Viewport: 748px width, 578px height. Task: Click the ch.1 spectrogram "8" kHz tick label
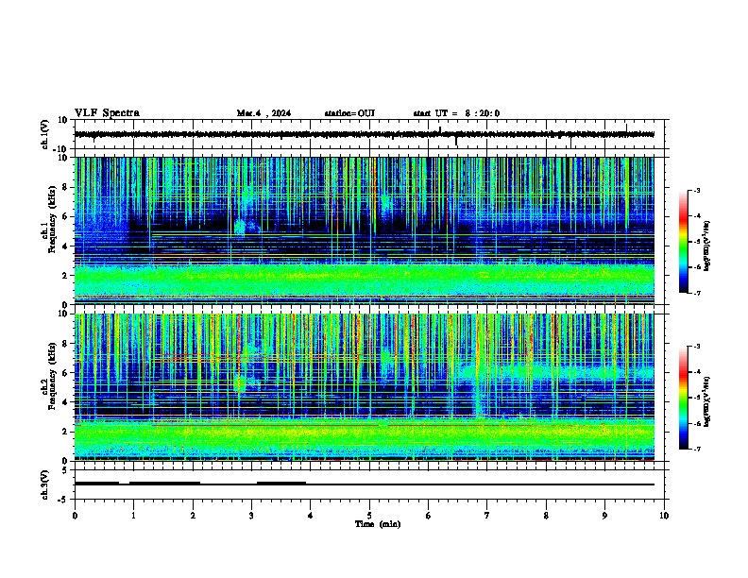[66, 187]
